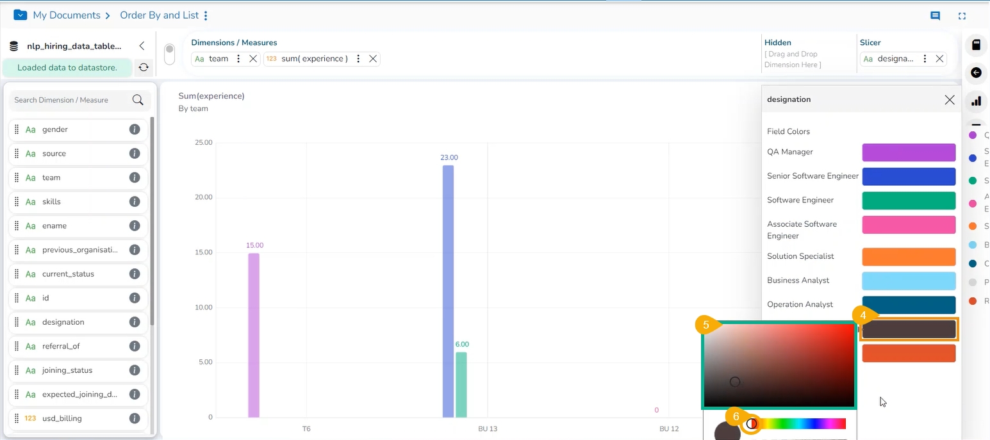Toggle the switch left of Dimensions / Measures
This screenshot has height=440, width=990.
tap(169, 54)
